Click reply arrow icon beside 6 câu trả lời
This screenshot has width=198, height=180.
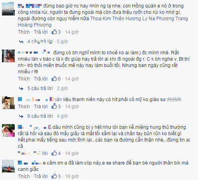coord(21,116)
